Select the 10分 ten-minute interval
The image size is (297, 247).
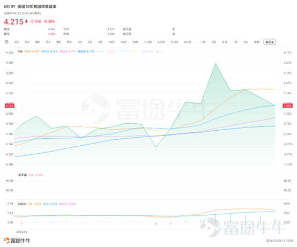[112, 42]
